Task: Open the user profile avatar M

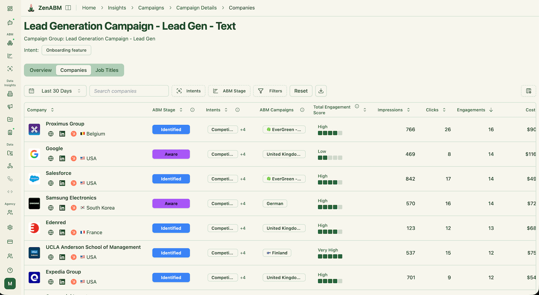Action: pyautogui.click(x=10, y=284)
